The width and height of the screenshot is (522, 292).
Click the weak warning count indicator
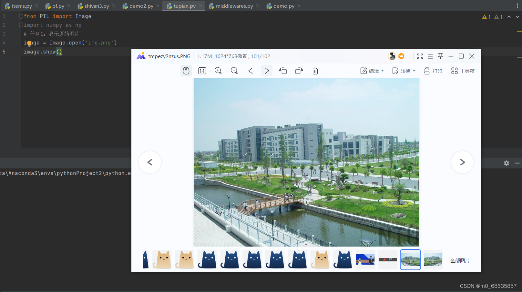click(498, 17)
